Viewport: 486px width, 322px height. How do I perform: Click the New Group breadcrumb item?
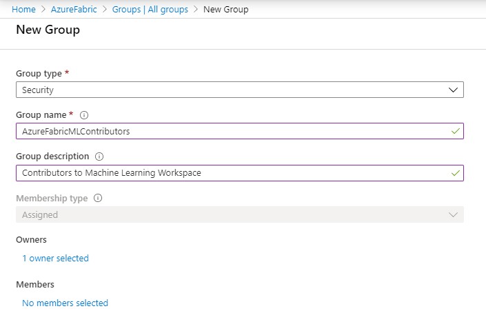coord(225,9)
